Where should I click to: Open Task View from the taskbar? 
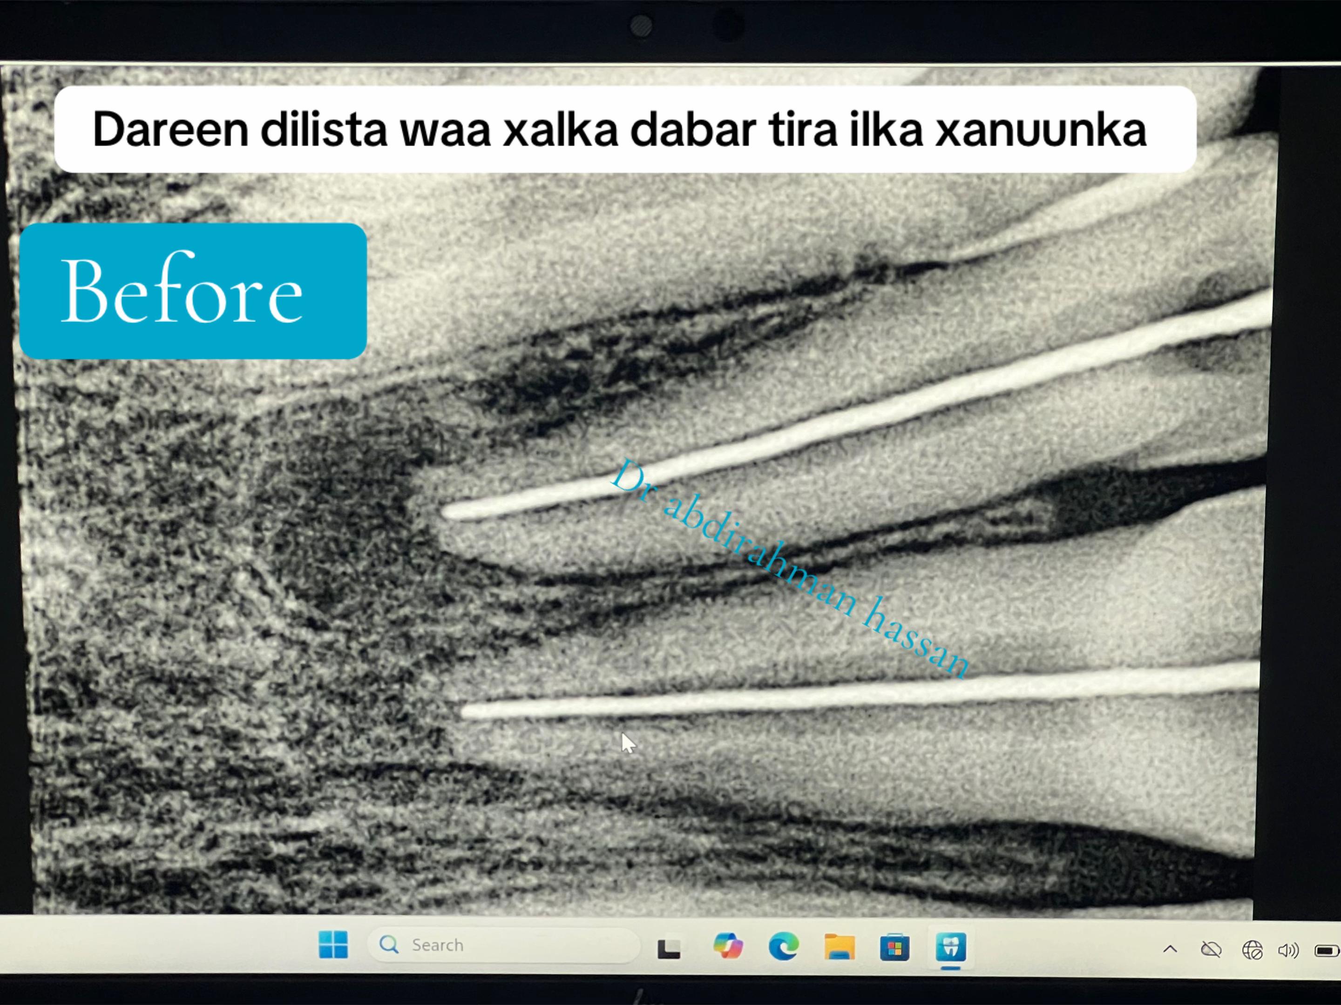pyautogui.click(x=669, y=947)
